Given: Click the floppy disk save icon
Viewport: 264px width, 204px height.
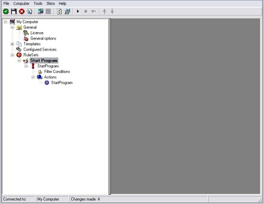Looking at the screenshot, I should click(14, 11).
